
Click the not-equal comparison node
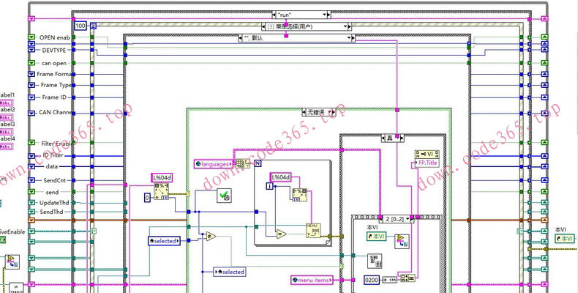pyautogui.click(x=211, y=236)
